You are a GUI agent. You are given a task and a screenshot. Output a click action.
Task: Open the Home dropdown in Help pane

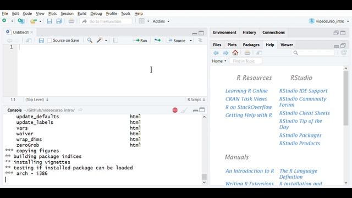point(219,61)
